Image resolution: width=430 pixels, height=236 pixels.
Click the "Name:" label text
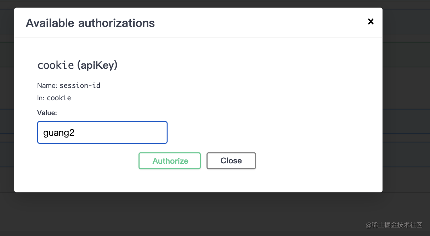tap(47, 85)
